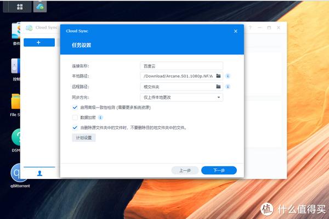Browse local path with the folder icon
The height and width of the screenshot is (219, 329).
tap(218, 76)
